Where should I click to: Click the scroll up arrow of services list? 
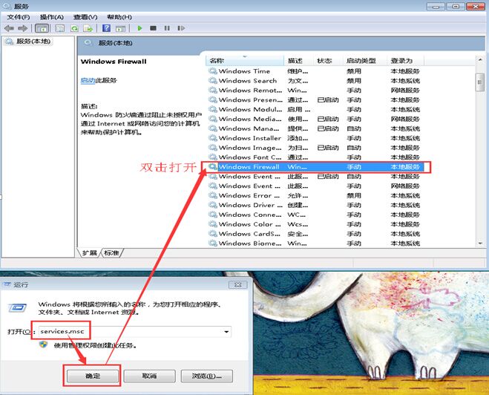480,60
